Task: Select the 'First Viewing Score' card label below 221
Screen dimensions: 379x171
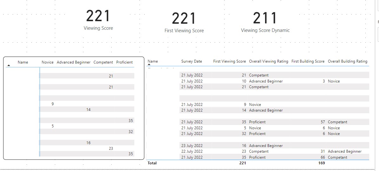Action: pos(184,31)
